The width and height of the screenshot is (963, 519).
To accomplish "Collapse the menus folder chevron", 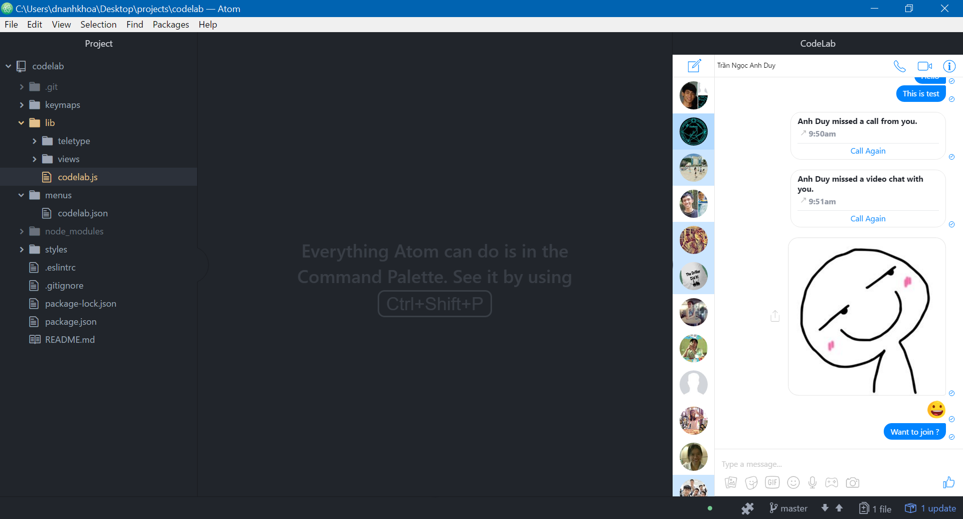I will click(x=21, y=195).
